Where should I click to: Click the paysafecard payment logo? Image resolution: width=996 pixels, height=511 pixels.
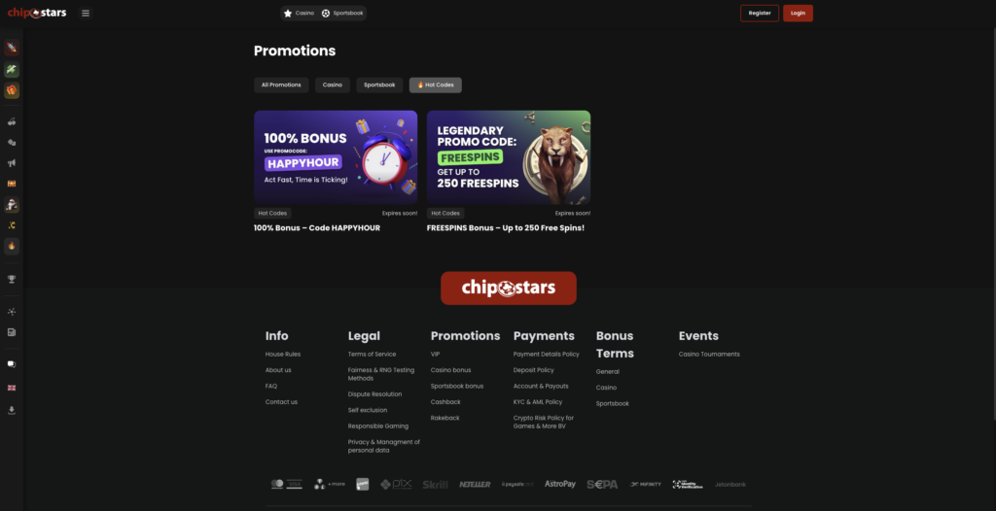[x=517, y=485]
